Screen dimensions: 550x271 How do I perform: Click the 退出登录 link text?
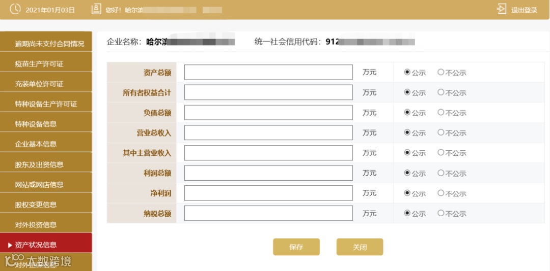click(x=524, y=10)
